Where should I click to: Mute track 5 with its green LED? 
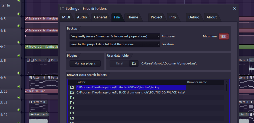pos(19,26)
